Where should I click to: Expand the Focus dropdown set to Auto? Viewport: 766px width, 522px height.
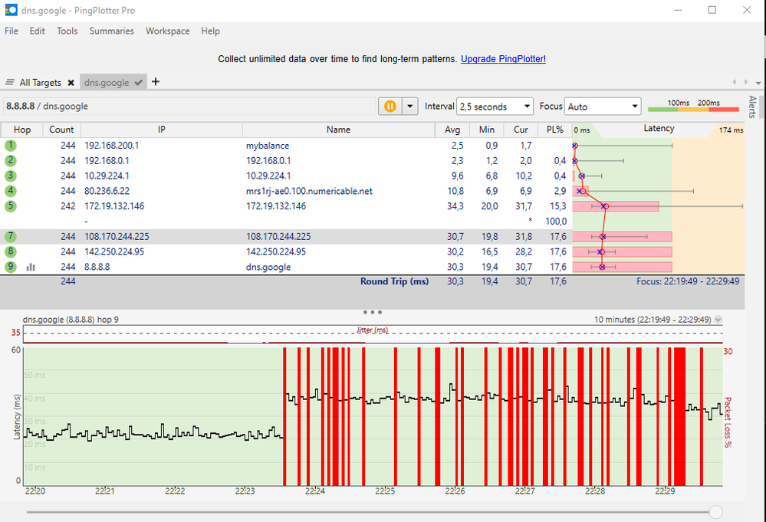pos(603,107)
